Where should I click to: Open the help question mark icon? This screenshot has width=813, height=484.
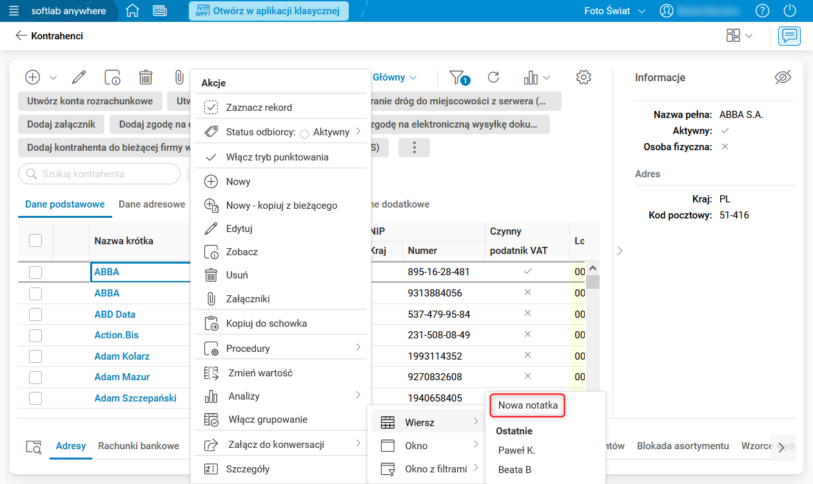tap(763, 11)
